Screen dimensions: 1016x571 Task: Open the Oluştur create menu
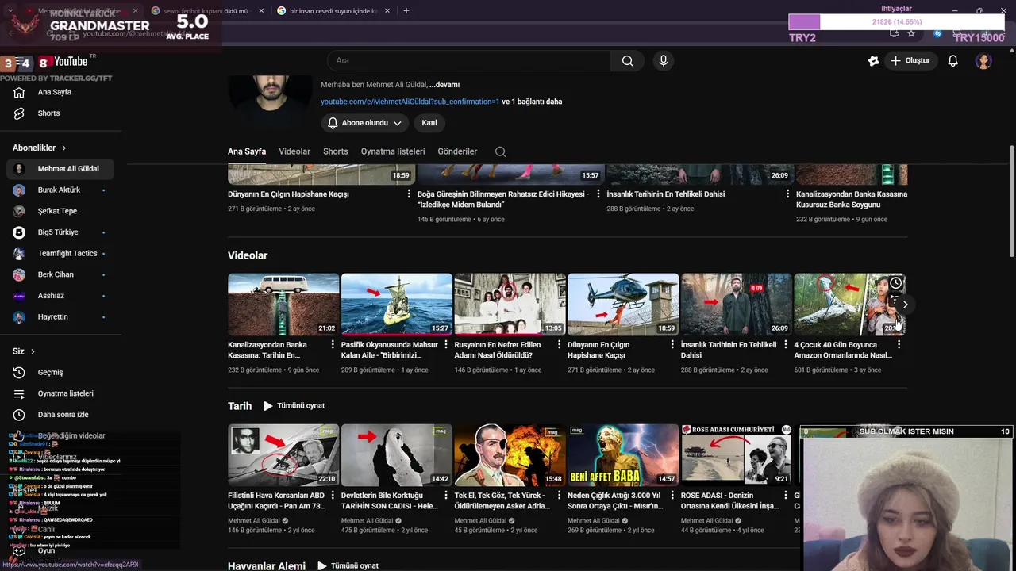point(910,60)
